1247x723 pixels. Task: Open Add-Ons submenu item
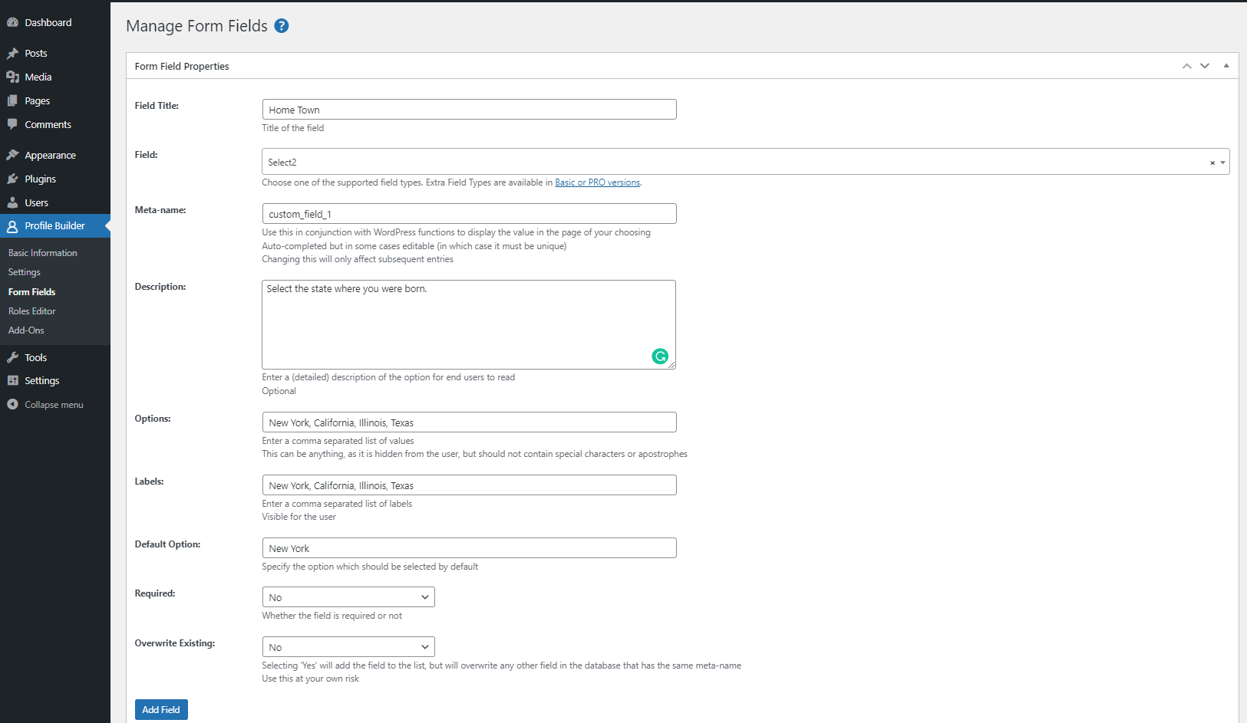click(26, 330)
